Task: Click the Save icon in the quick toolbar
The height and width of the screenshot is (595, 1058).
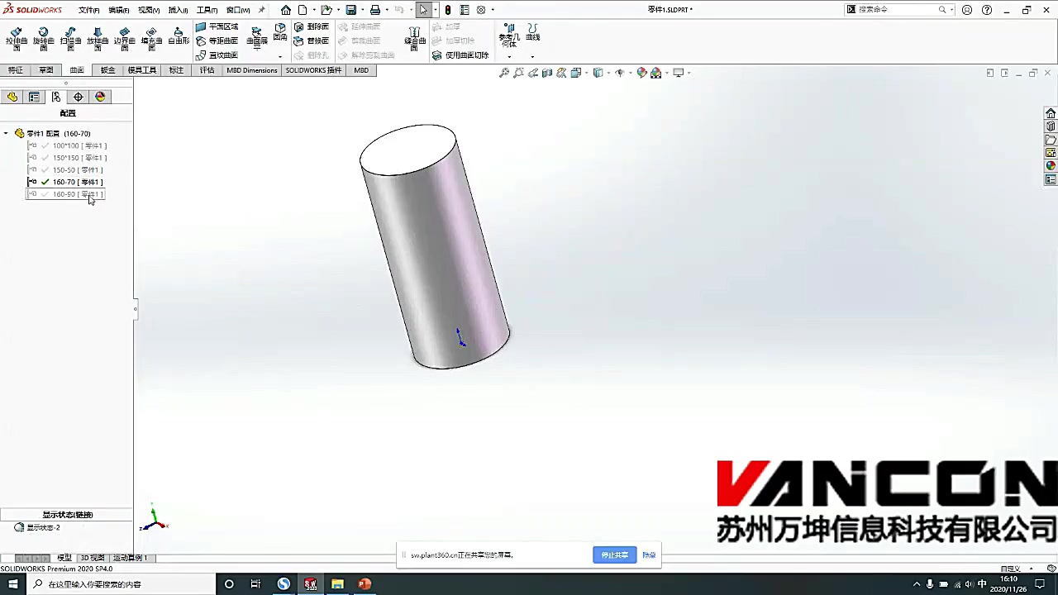Action: click(x=351, y=10)
